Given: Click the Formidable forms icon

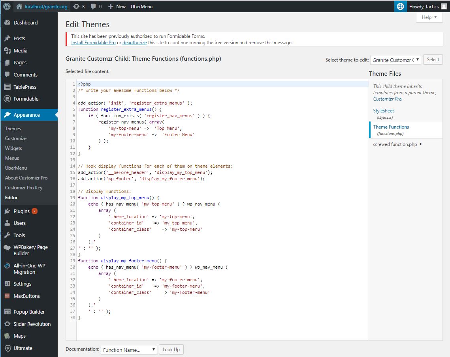Looking at the screenshot, I should [x=8, y=99].
